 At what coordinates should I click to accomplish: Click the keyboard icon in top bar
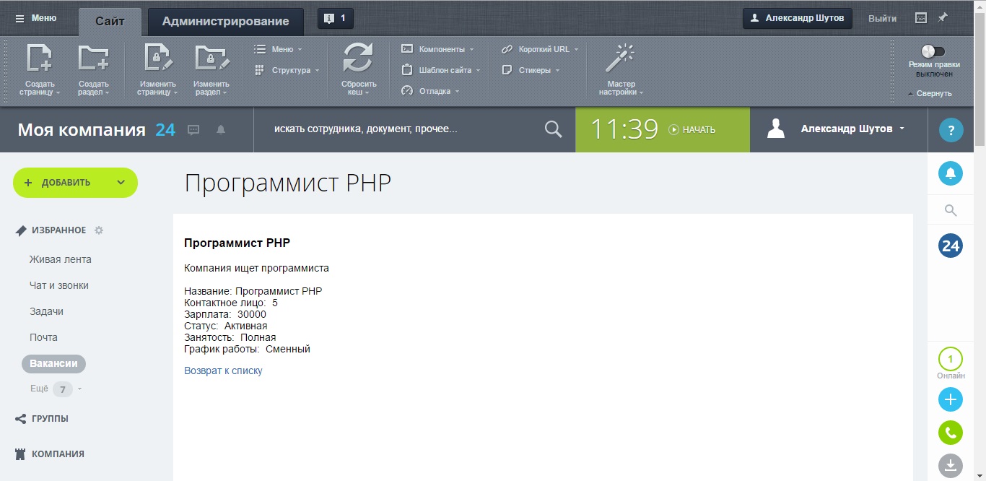point(921,18)
